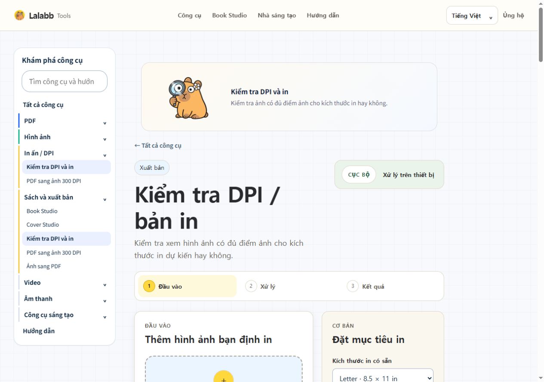Screen dimensions: 544x382
Task: Expand the Video category
Action: coord(65,283)
